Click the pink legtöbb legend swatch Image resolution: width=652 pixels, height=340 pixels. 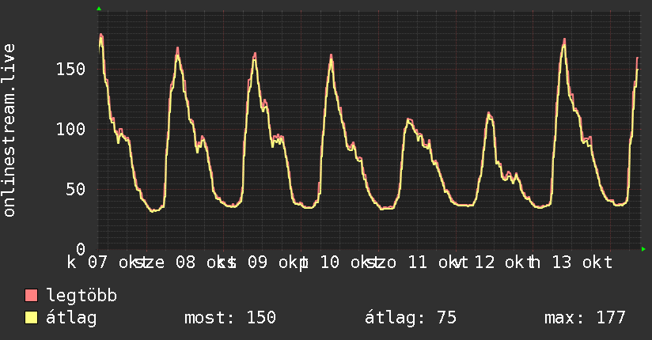pyautogui.click(x=31, y=295)
